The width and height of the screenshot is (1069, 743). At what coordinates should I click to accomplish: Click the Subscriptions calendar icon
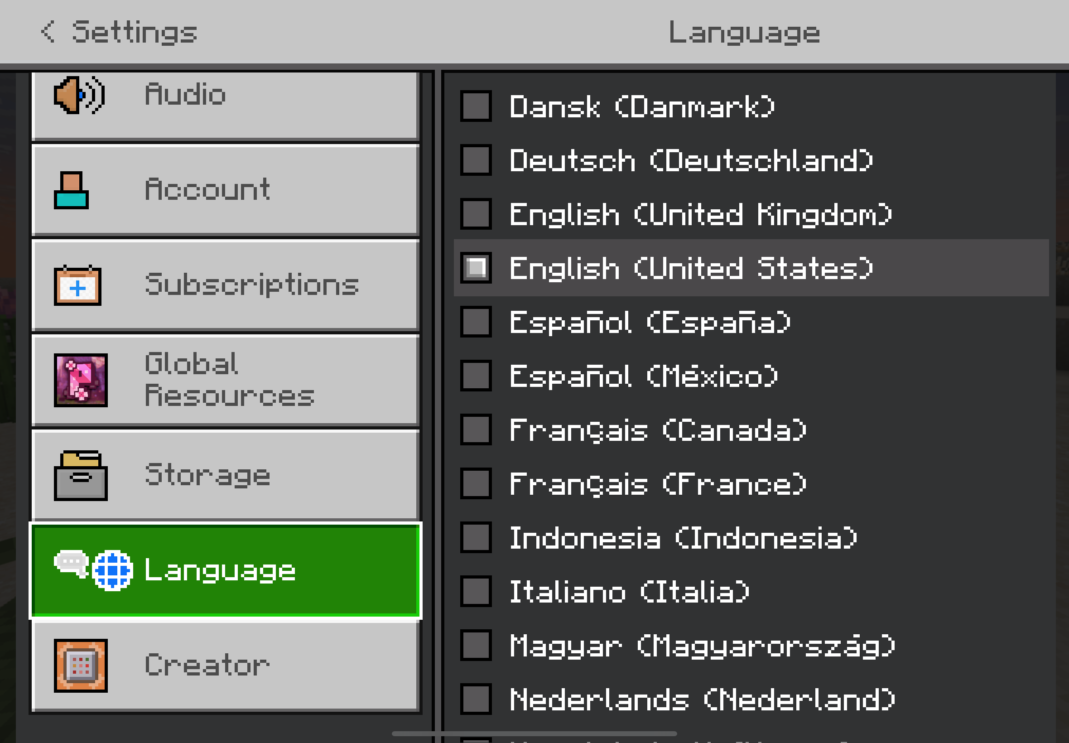[x=77, y=285]
